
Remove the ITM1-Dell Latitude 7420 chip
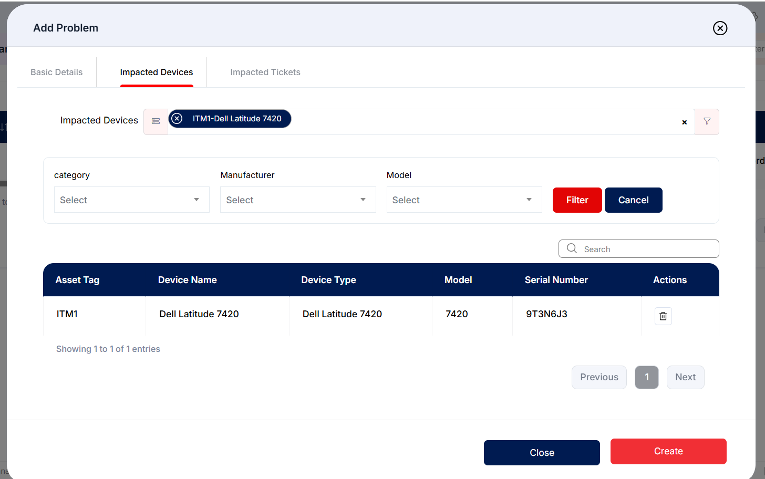[177, 119]
